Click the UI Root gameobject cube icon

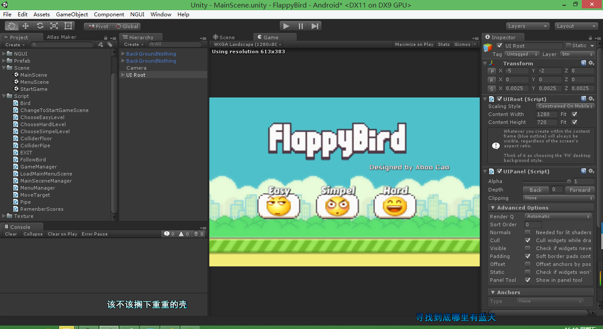tap(488, 48)
